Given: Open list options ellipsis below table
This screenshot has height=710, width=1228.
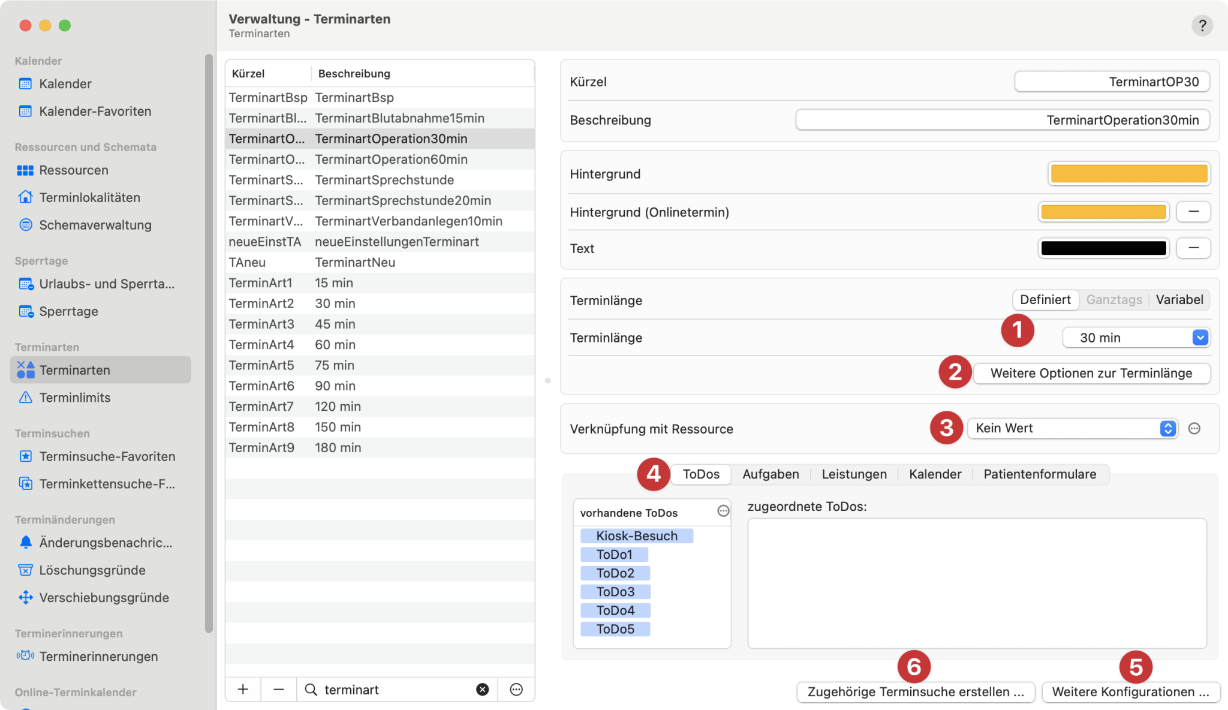Looking at the screenshot, I should [516, 690].
